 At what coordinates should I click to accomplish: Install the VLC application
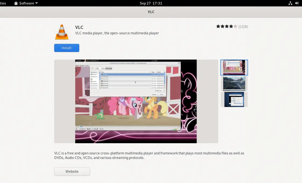[x=67, y=48]
